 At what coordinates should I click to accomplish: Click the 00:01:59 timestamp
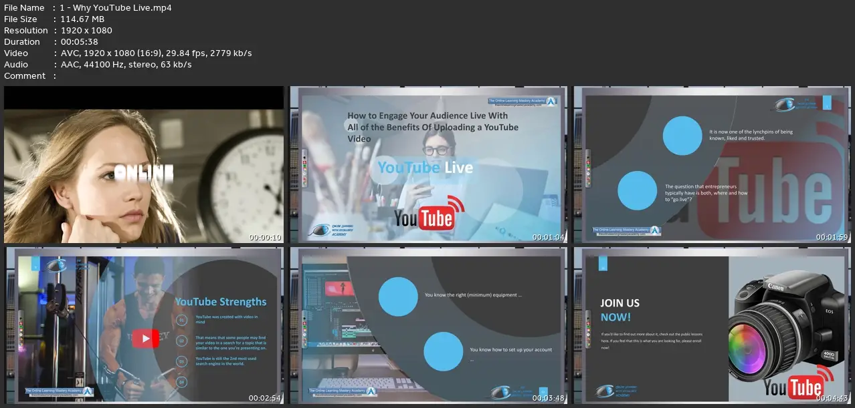[834, 237]
